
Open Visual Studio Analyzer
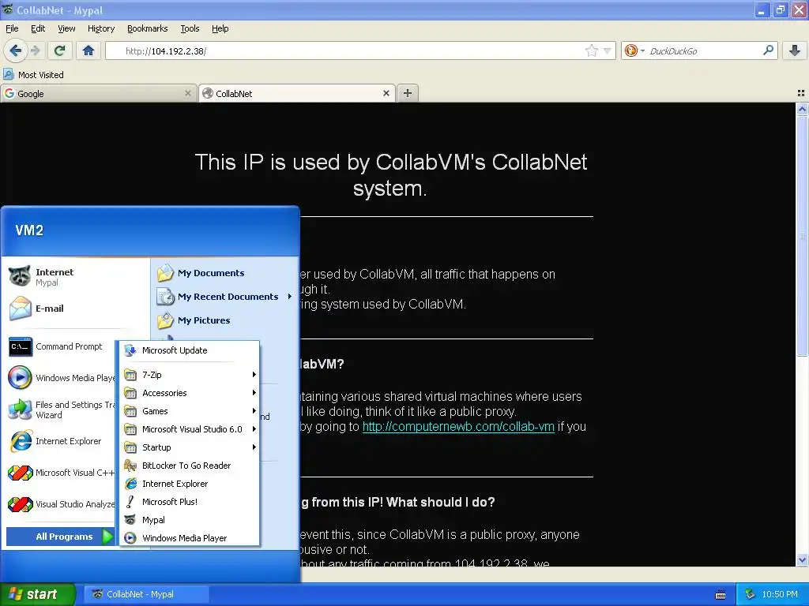tap(61, 504)
